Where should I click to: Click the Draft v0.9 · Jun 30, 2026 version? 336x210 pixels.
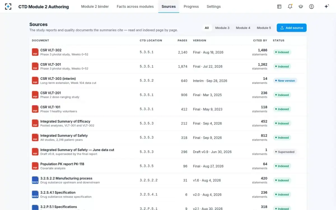tap(212, 152)
